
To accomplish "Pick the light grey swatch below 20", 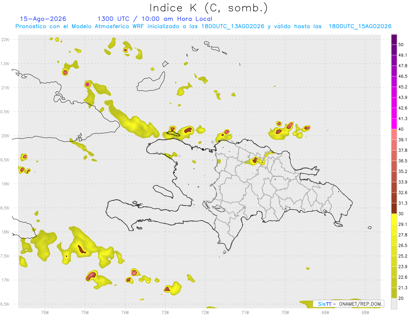I will coord(394,304).
